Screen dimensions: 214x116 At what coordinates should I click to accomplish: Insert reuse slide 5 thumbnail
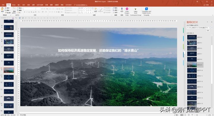point(192,43)
